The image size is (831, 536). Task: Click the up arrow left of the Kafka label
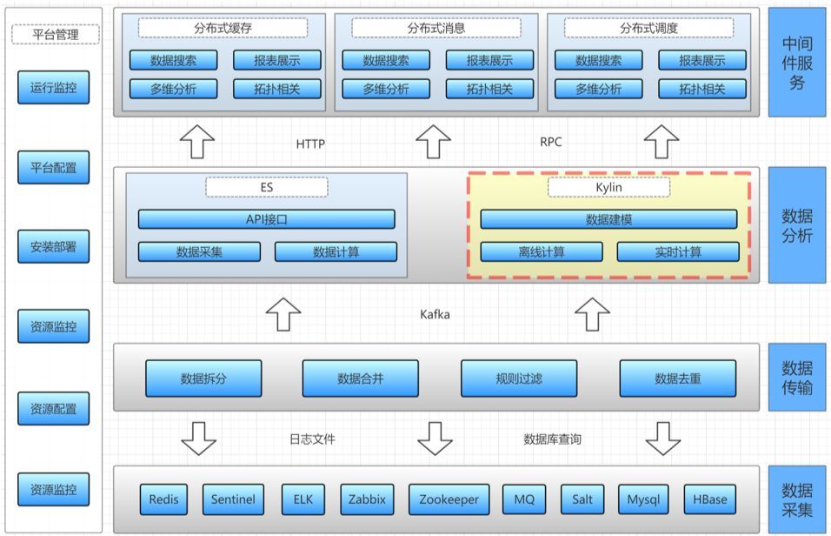tap(283, 313)
